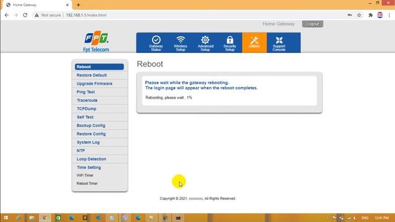The height and width of the screenshot is (222, 395).
Task: Open the Security Setup section
Action: click(x=230, y=43)
